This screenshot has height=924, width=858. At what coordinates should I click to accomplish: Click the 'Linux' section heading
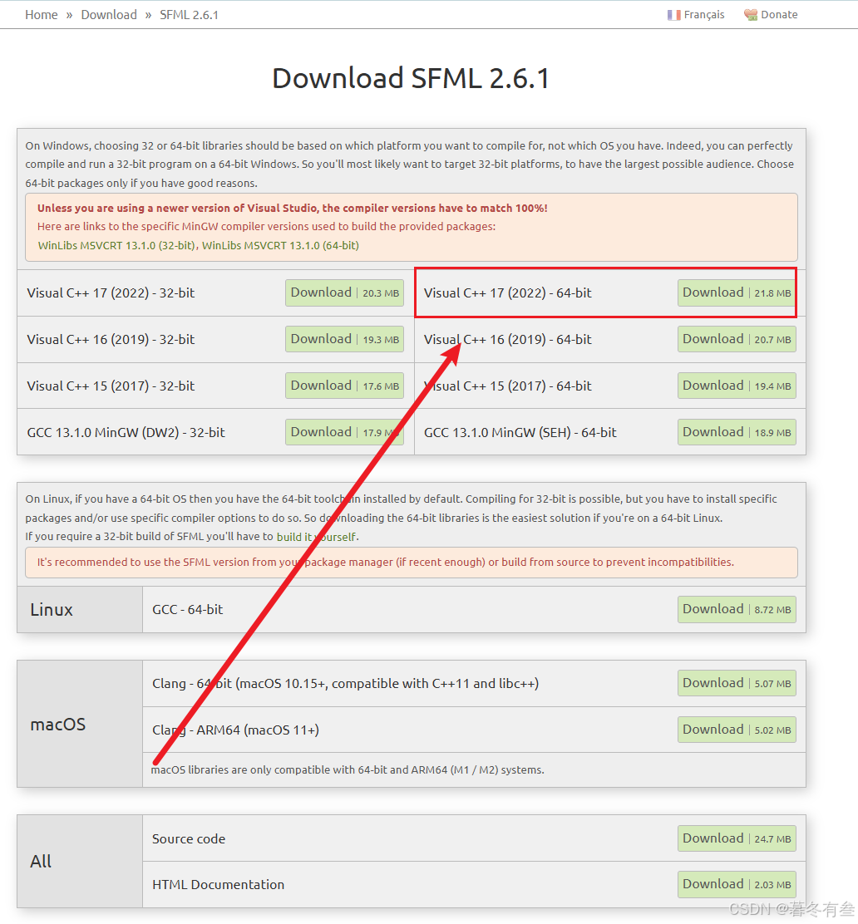[52, 609]
